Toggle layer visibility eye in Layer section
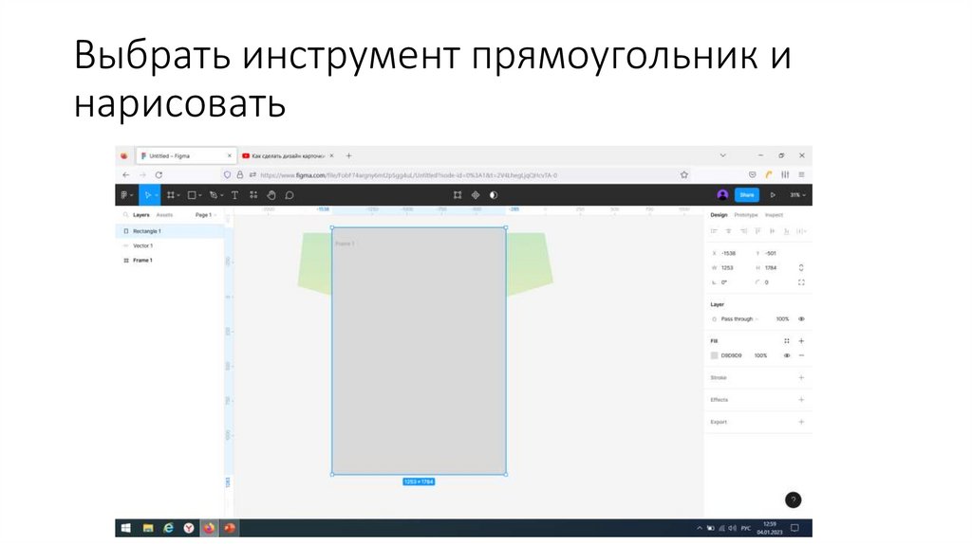The image size is (972, 544). (801, 319)
